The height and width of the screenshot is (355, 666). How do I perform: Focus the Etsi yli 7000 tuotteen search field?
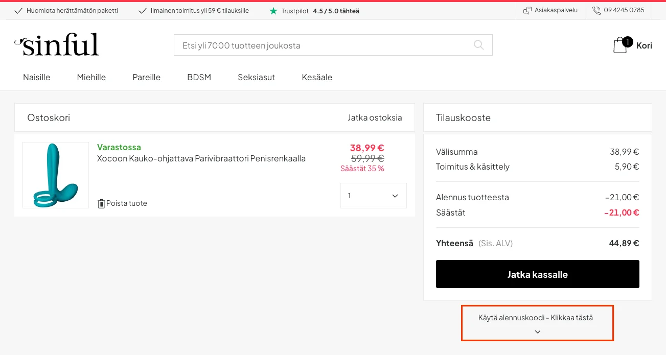(x=333, y=45)
